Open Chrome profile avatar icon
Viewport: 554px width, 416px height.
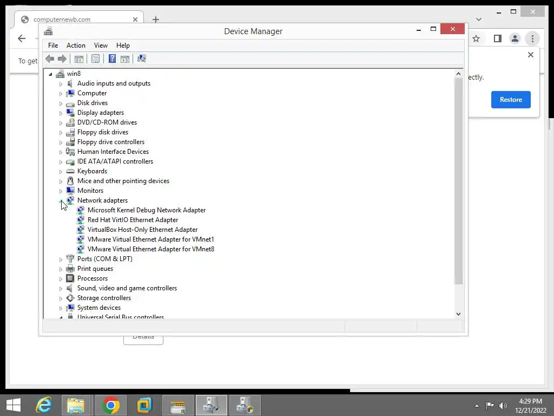tap(515, 38)
